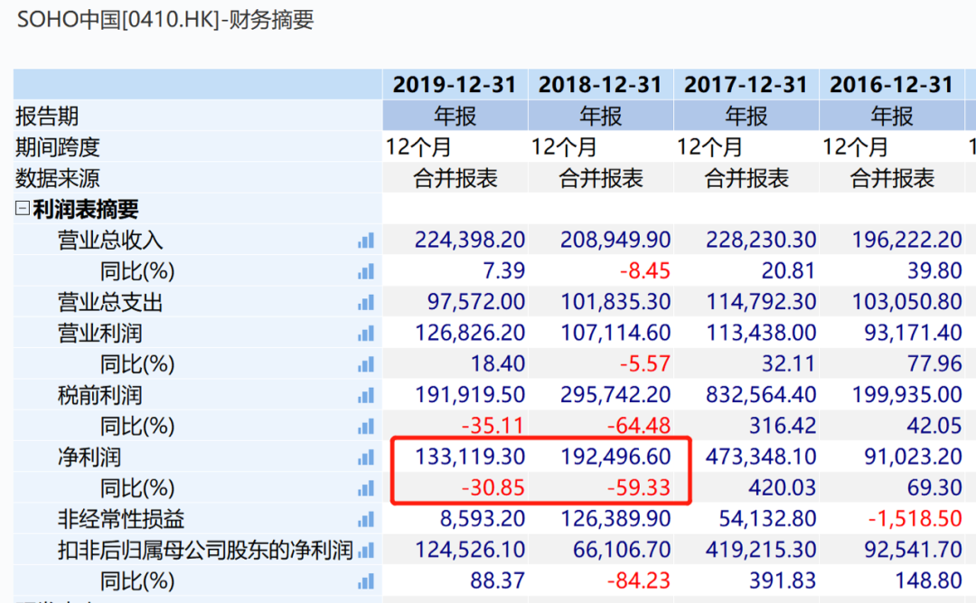Click the value 124,526.10

point(470,550)
